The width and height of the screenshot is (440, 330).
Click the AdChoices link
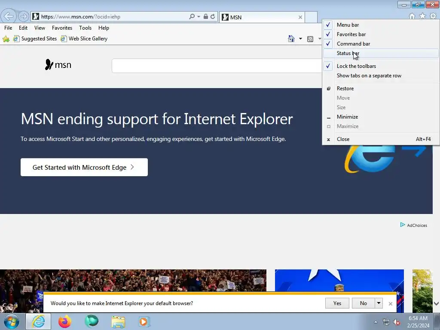tap(414, 225)
